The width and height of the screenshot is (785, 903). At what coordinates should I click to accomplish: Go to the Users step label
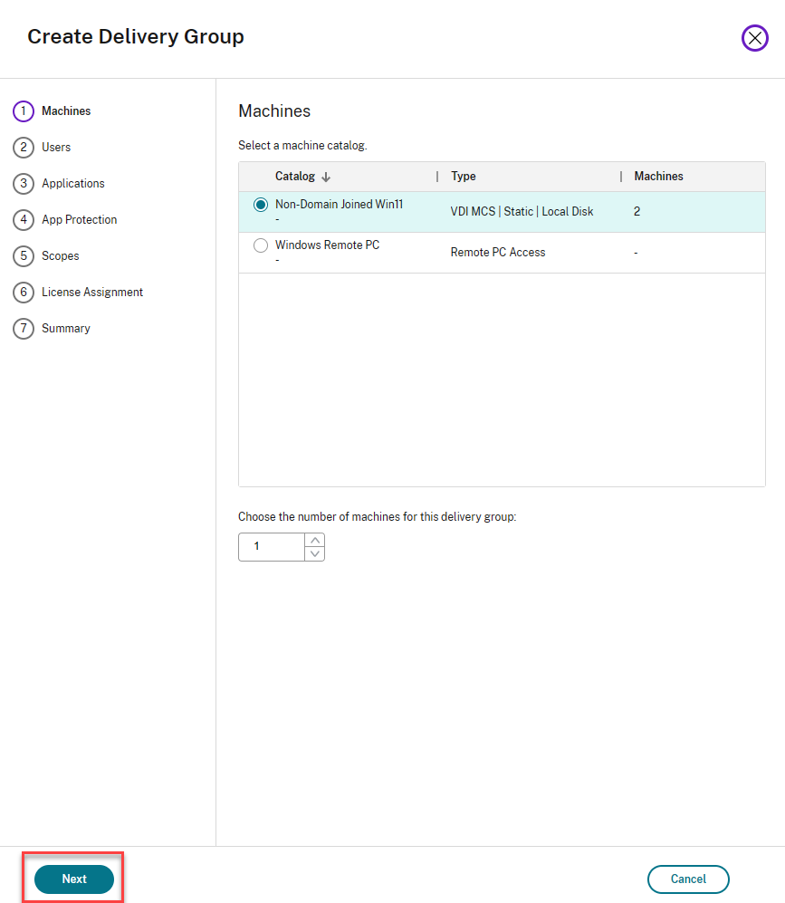tap(56, 148)
